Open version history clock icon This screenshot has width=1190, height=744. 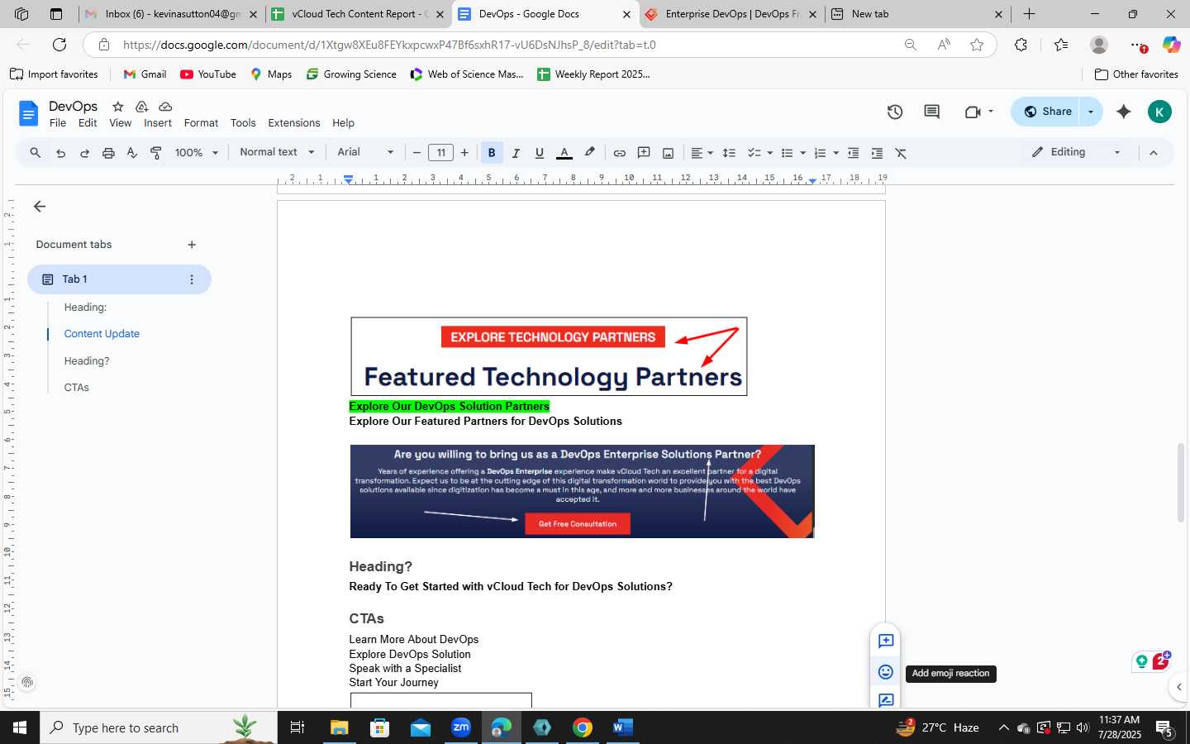click(x=895, y=112)
